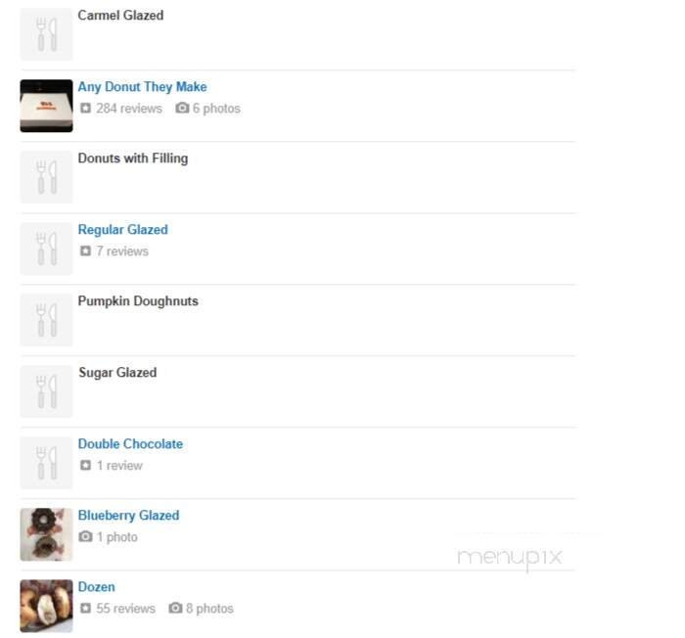Open the Any Donut They Make link
Viewport: 685px width, 638px height.
pyautogui.click(x=142, y=87)
